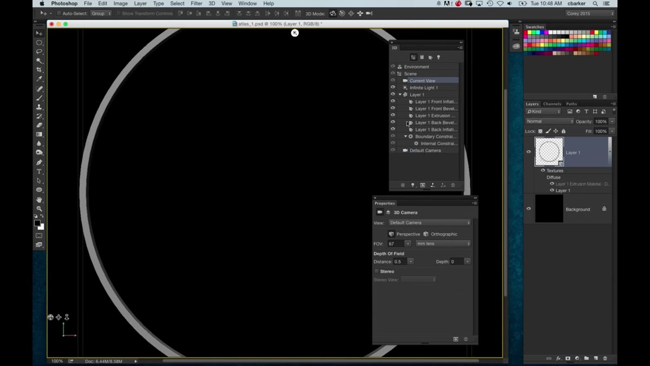Viewport: 650px width, 366px height.
Task: Open the mm lens units dropdown
Action: 443,244
